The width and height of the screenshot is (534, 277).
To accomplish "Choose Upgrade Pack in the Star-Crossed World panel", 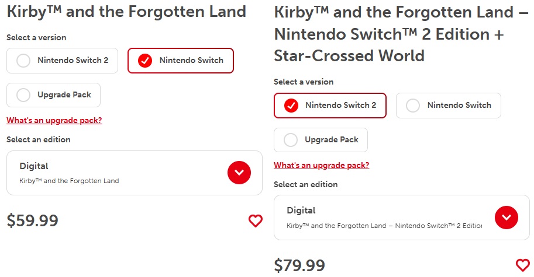I will (321, 140).
